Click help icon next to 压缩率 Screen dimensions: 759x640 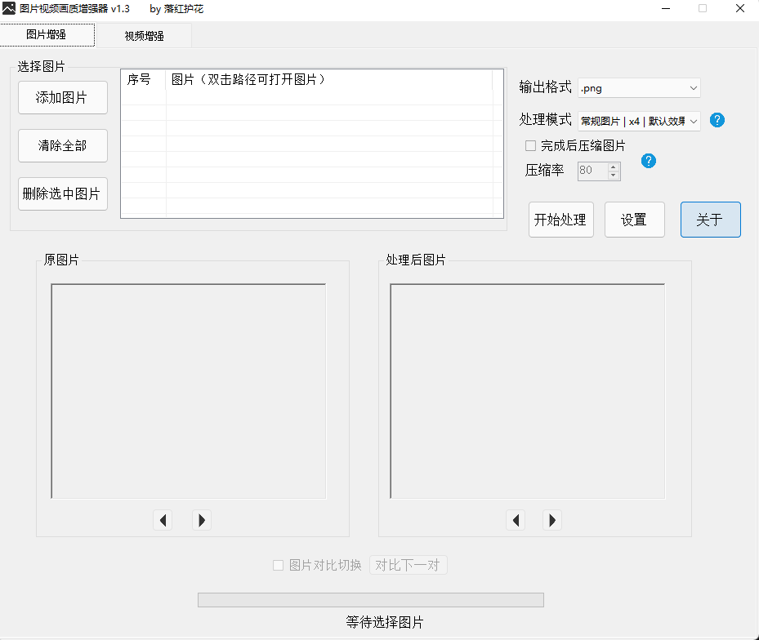coord(649,161)
